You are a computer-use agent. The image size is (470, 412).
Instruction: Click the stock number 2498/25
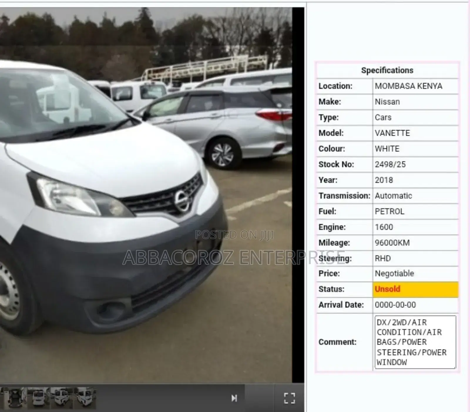pyautogui.click(x=390, y=164)
